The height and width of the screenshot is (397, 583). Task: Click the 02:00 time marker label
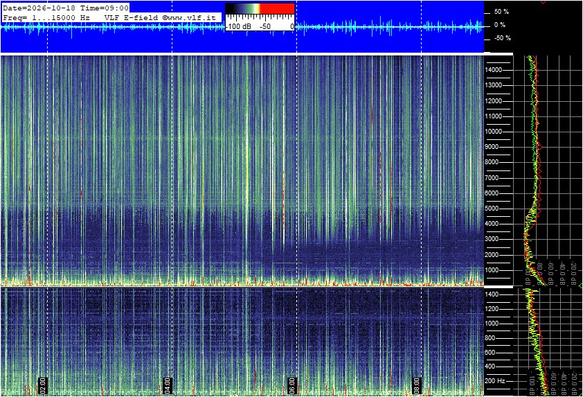tap(43, 385)
